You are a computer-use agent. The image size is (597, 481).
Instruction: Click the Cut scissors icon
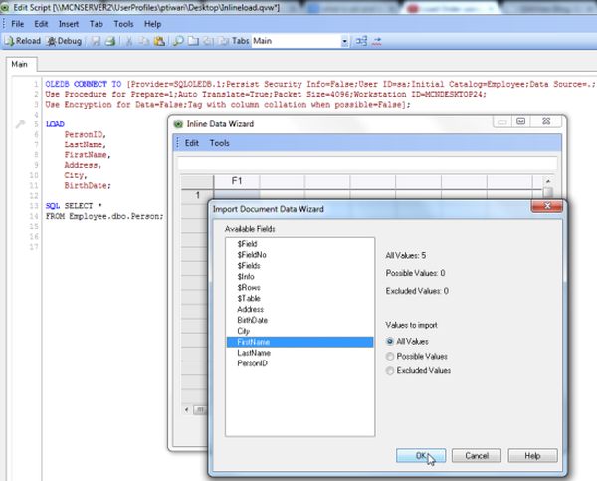coord(130,41)
